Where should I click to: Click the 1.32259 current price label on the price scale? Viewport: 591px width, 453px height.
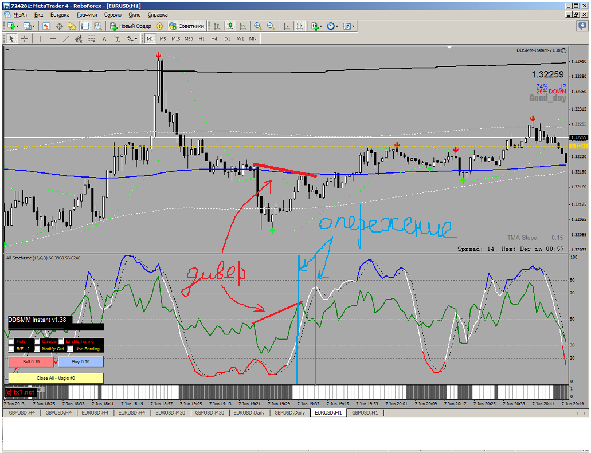click(x=578, y=137)
